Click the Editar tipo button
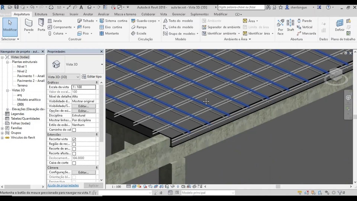Image resolution: width=357 pixels, height=201 pixels. [x=92, y=76]
